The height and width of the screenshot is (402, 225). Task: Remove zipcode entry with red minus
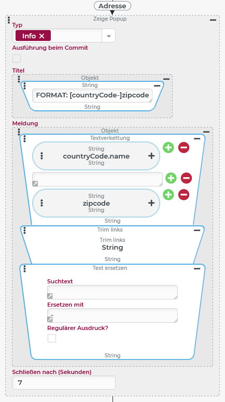point(184,195)
